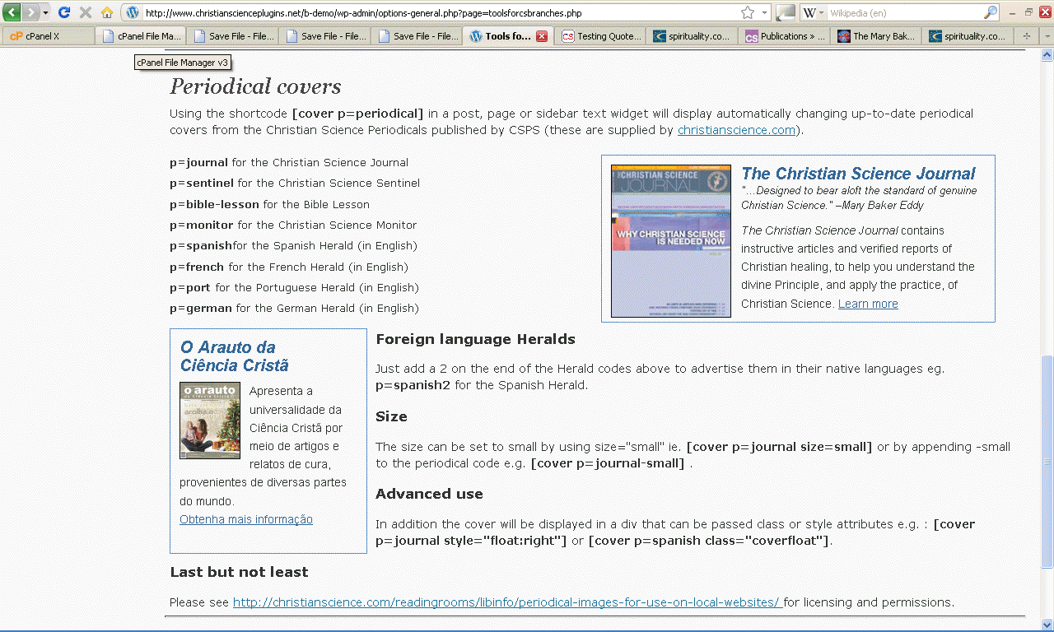Click the button right of the bookmark dropdown
The width and height of the screenshot is (1054, 632).
pyautogui.click(x=786, y=13)
